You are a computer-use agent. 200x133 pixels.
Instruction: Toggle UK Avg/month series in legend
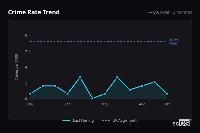tap(120, 120)
